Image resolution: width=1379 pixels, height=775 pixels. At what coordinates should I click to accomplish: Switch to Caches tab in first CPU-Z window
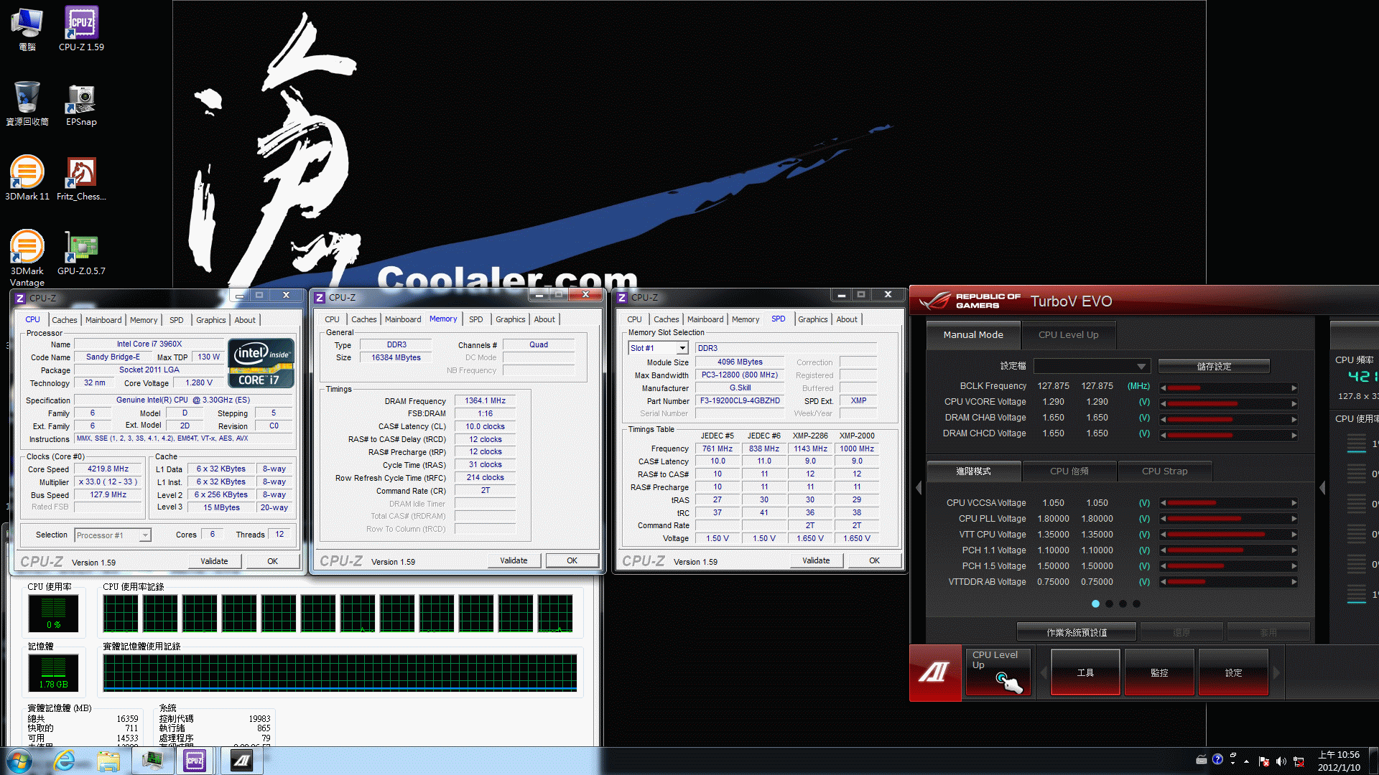tap(65, 320)
